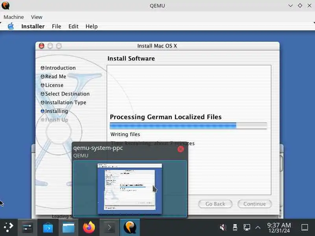Open the Konsole terminal taskbar icon
315x236 pixels.
tap(109, 227)
